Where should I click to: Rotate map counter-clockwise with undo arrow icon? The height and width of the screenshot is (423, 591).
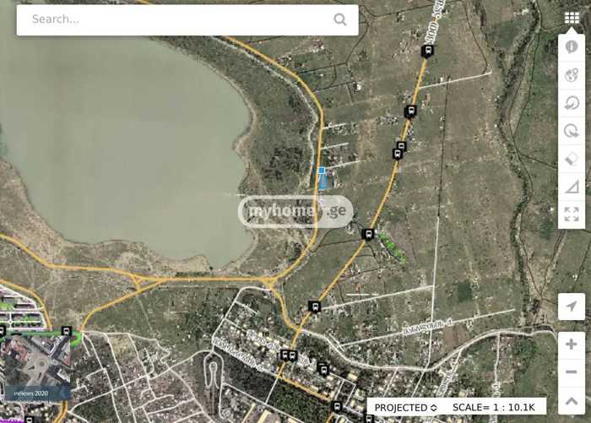(572, 103)
